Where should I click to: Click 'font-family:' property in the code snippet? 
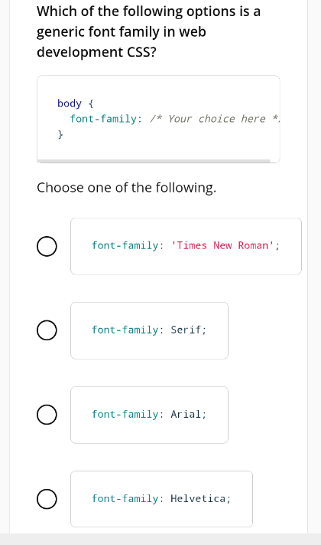coord(106,119)
